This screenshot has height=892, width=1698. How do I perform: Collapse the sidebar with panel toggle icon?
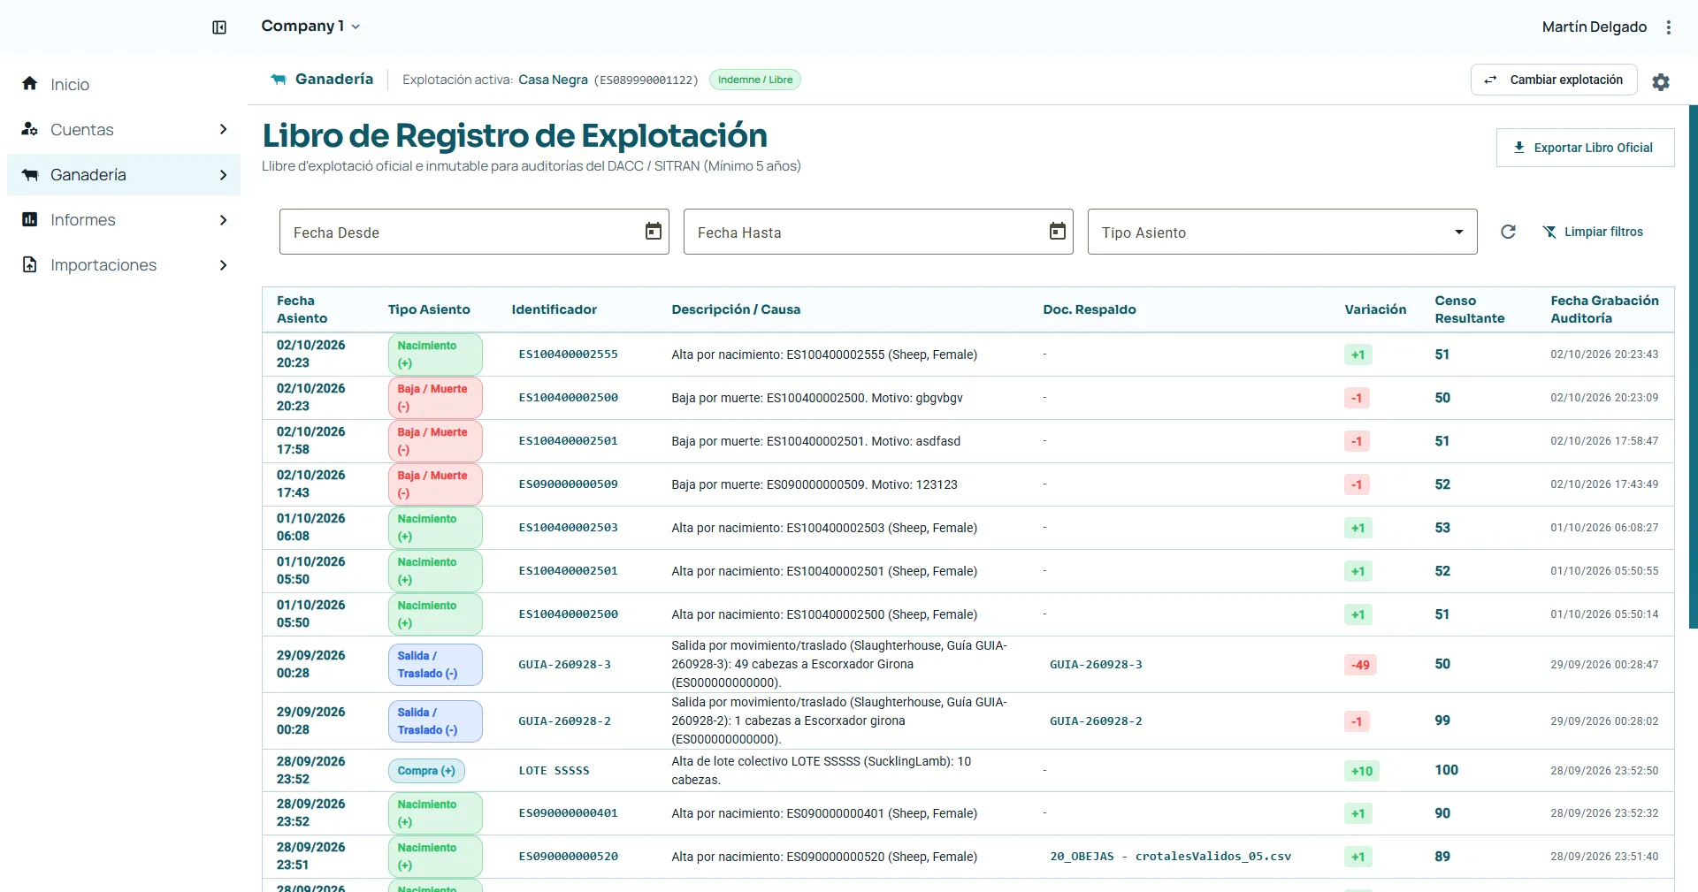click(x=219, y=27)
